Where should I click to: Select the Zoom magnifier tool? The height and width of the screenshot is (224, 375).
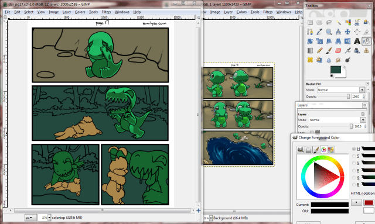[329, 32]
